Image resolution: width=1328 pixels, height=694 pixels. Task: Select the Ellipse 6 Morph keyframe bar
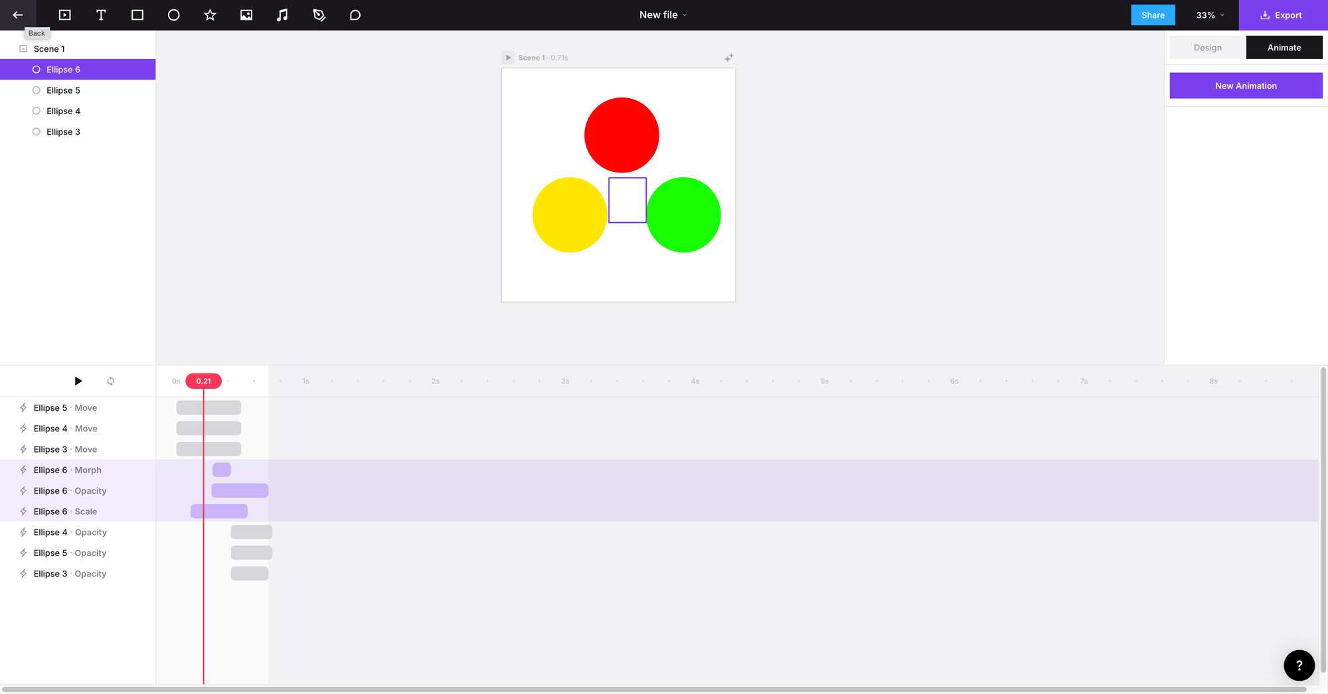pos(222,470)
